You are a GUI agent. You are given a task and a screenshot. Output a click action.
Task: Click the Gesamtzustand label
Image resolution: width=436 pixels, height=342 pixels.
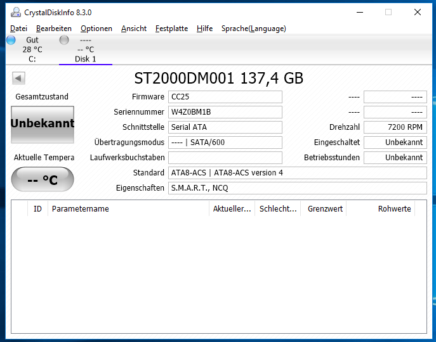click(x=42, y=97)
